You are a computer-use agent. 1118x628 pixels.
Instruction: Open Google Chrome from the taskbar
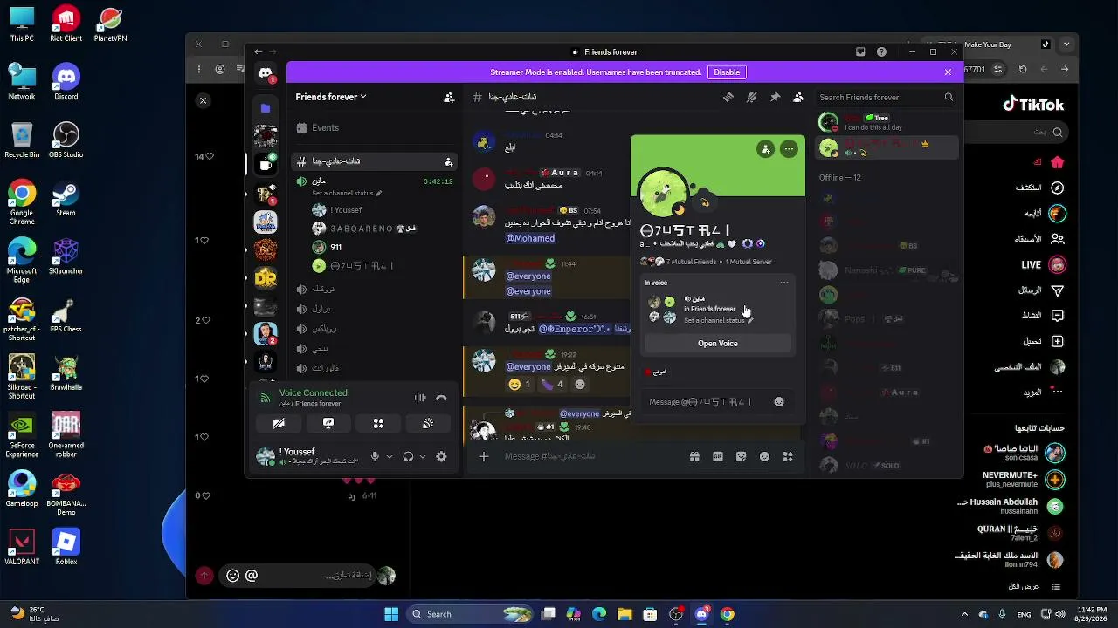point(727,614)
